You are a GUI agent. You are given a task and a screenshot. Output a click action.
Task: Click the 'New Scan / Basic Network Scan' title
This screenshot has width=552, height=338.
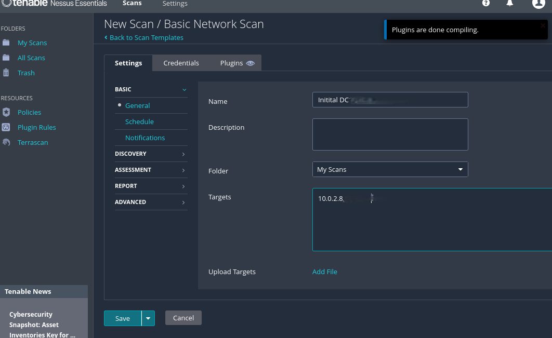pos(184,24)
